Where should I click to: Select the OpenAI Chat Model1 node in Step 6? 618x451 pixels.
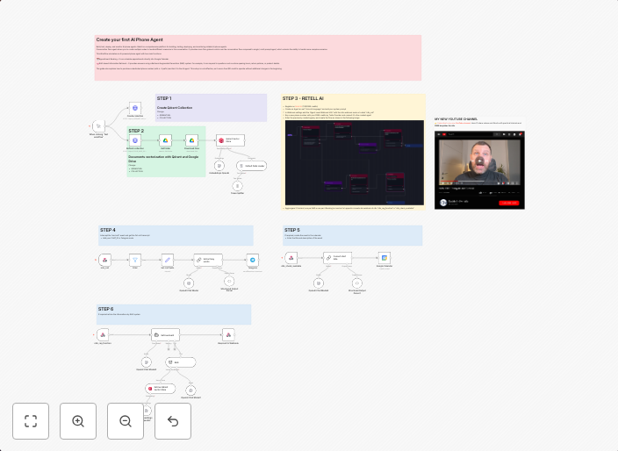190,390
